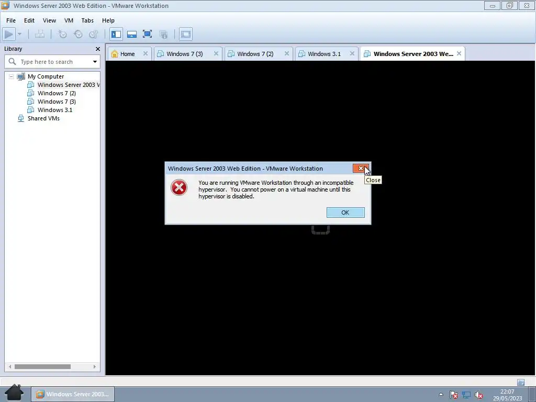Image resolution: width=536 pixels, height=402 pixels.
Task: Toggle the console view toolbar icon
Action: pos(186,34)
